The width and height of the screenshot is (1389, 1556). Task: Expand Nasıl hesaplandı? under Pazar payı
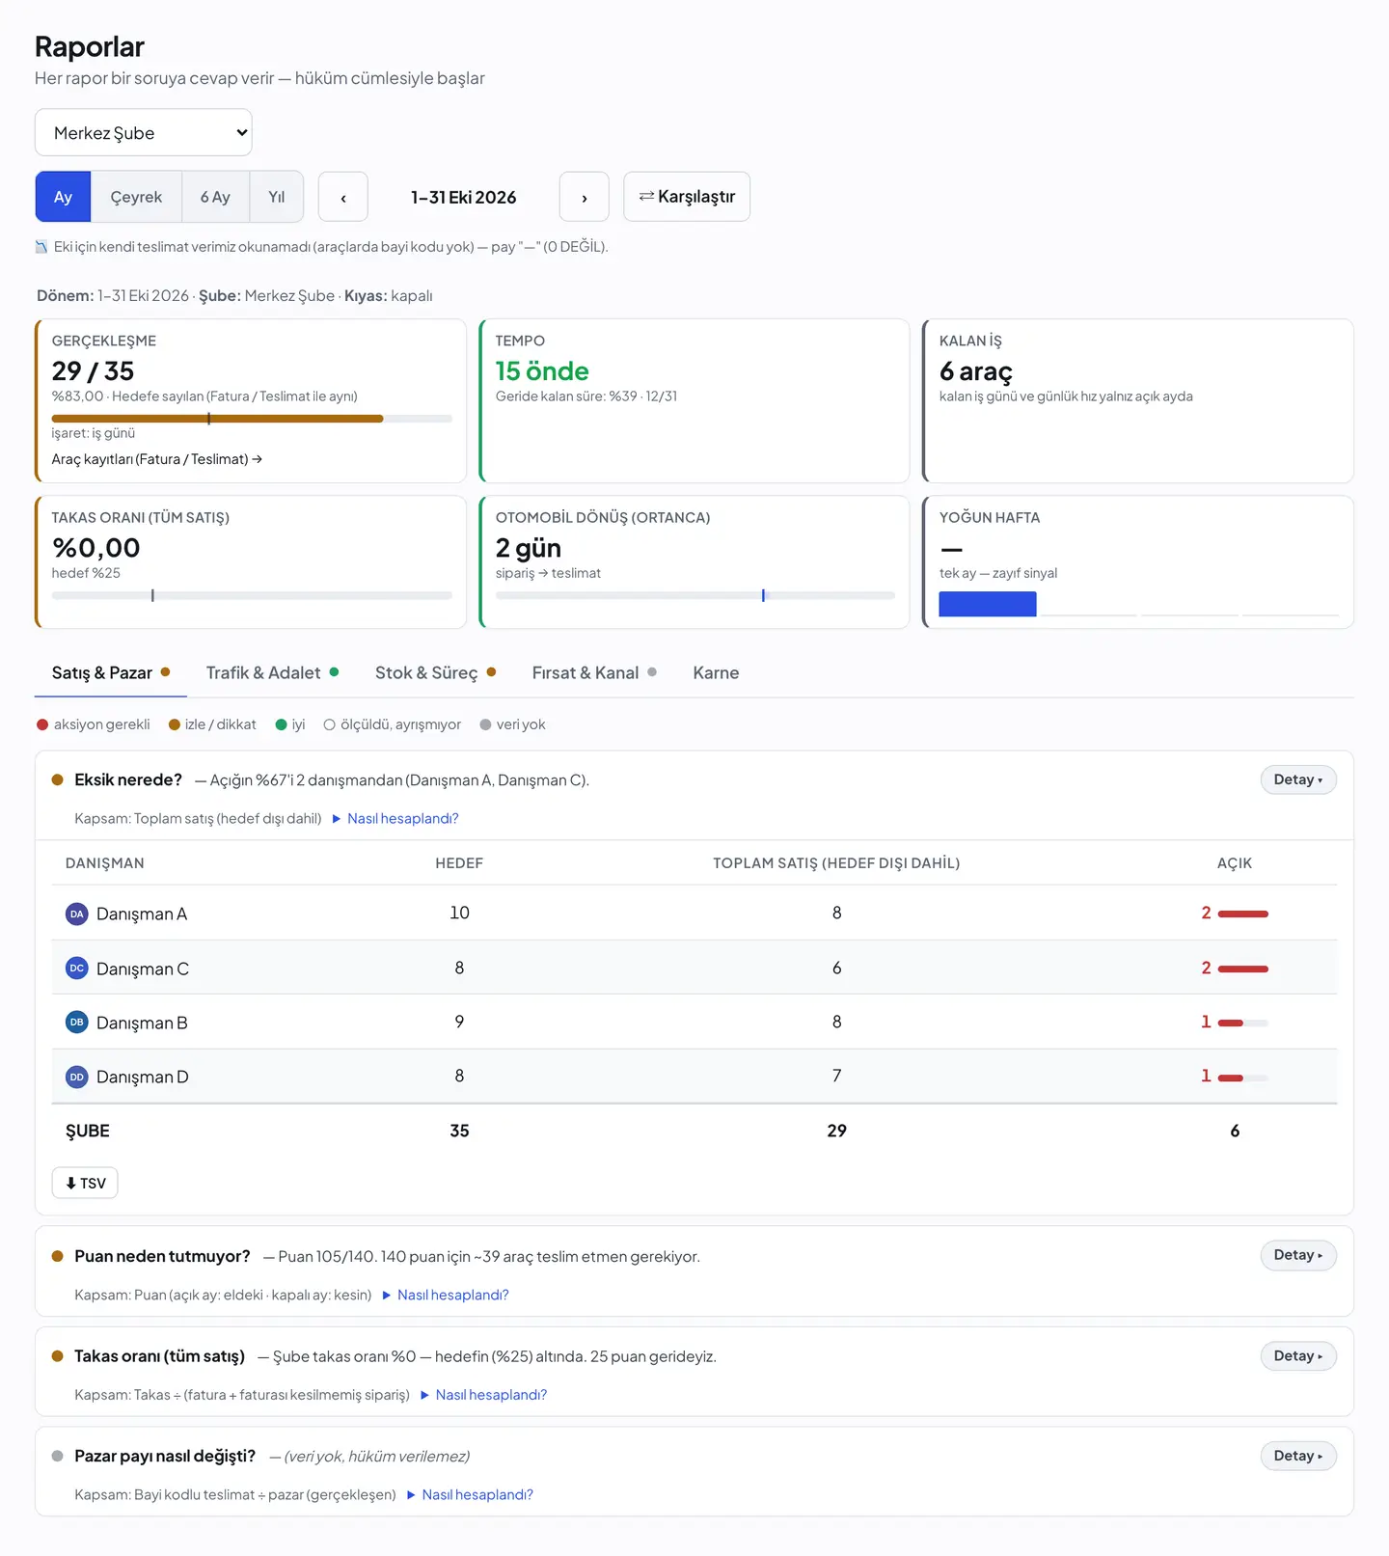pos(471,1495)
